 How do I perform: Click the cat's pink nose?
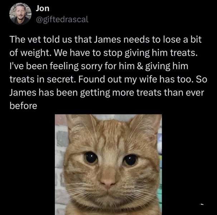108,182
